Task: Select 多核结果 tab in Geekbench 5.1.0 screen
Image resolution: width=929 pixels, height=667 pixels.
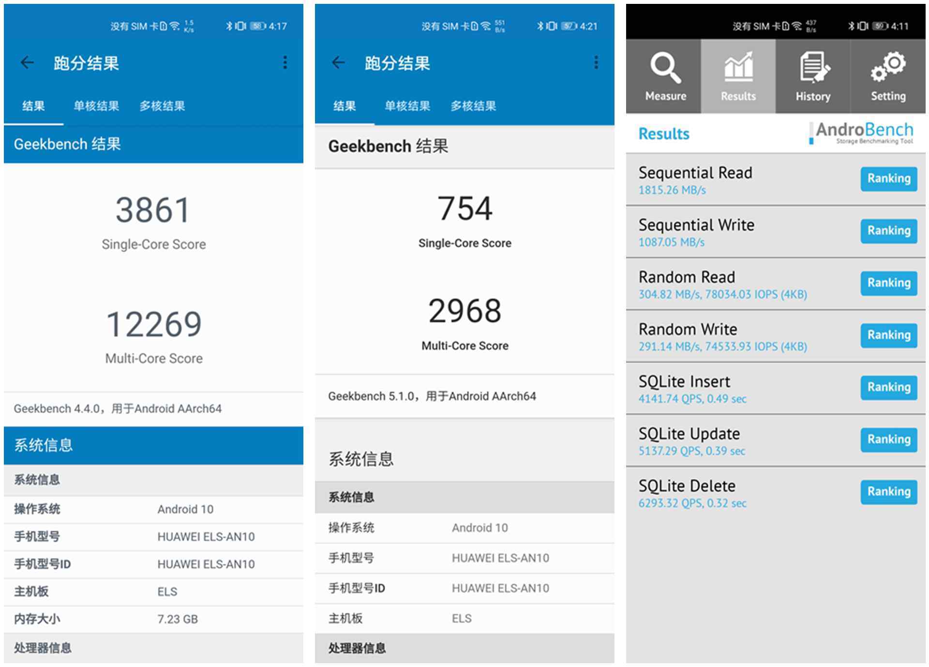Action: pos(473,106)
